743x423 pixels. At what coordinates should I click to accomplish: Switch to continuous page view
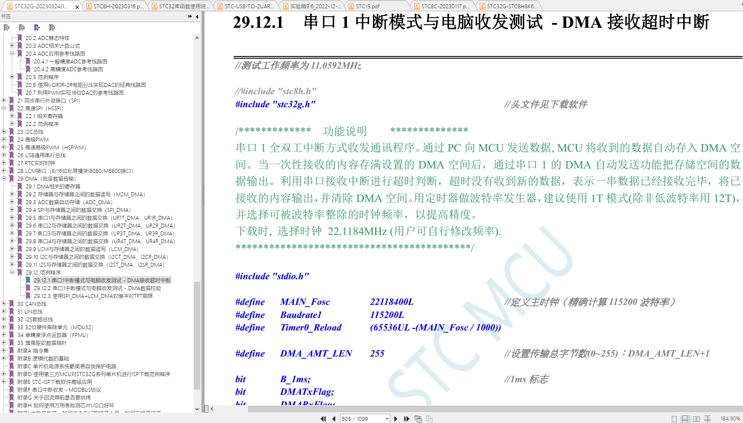[x=685, y=419]
